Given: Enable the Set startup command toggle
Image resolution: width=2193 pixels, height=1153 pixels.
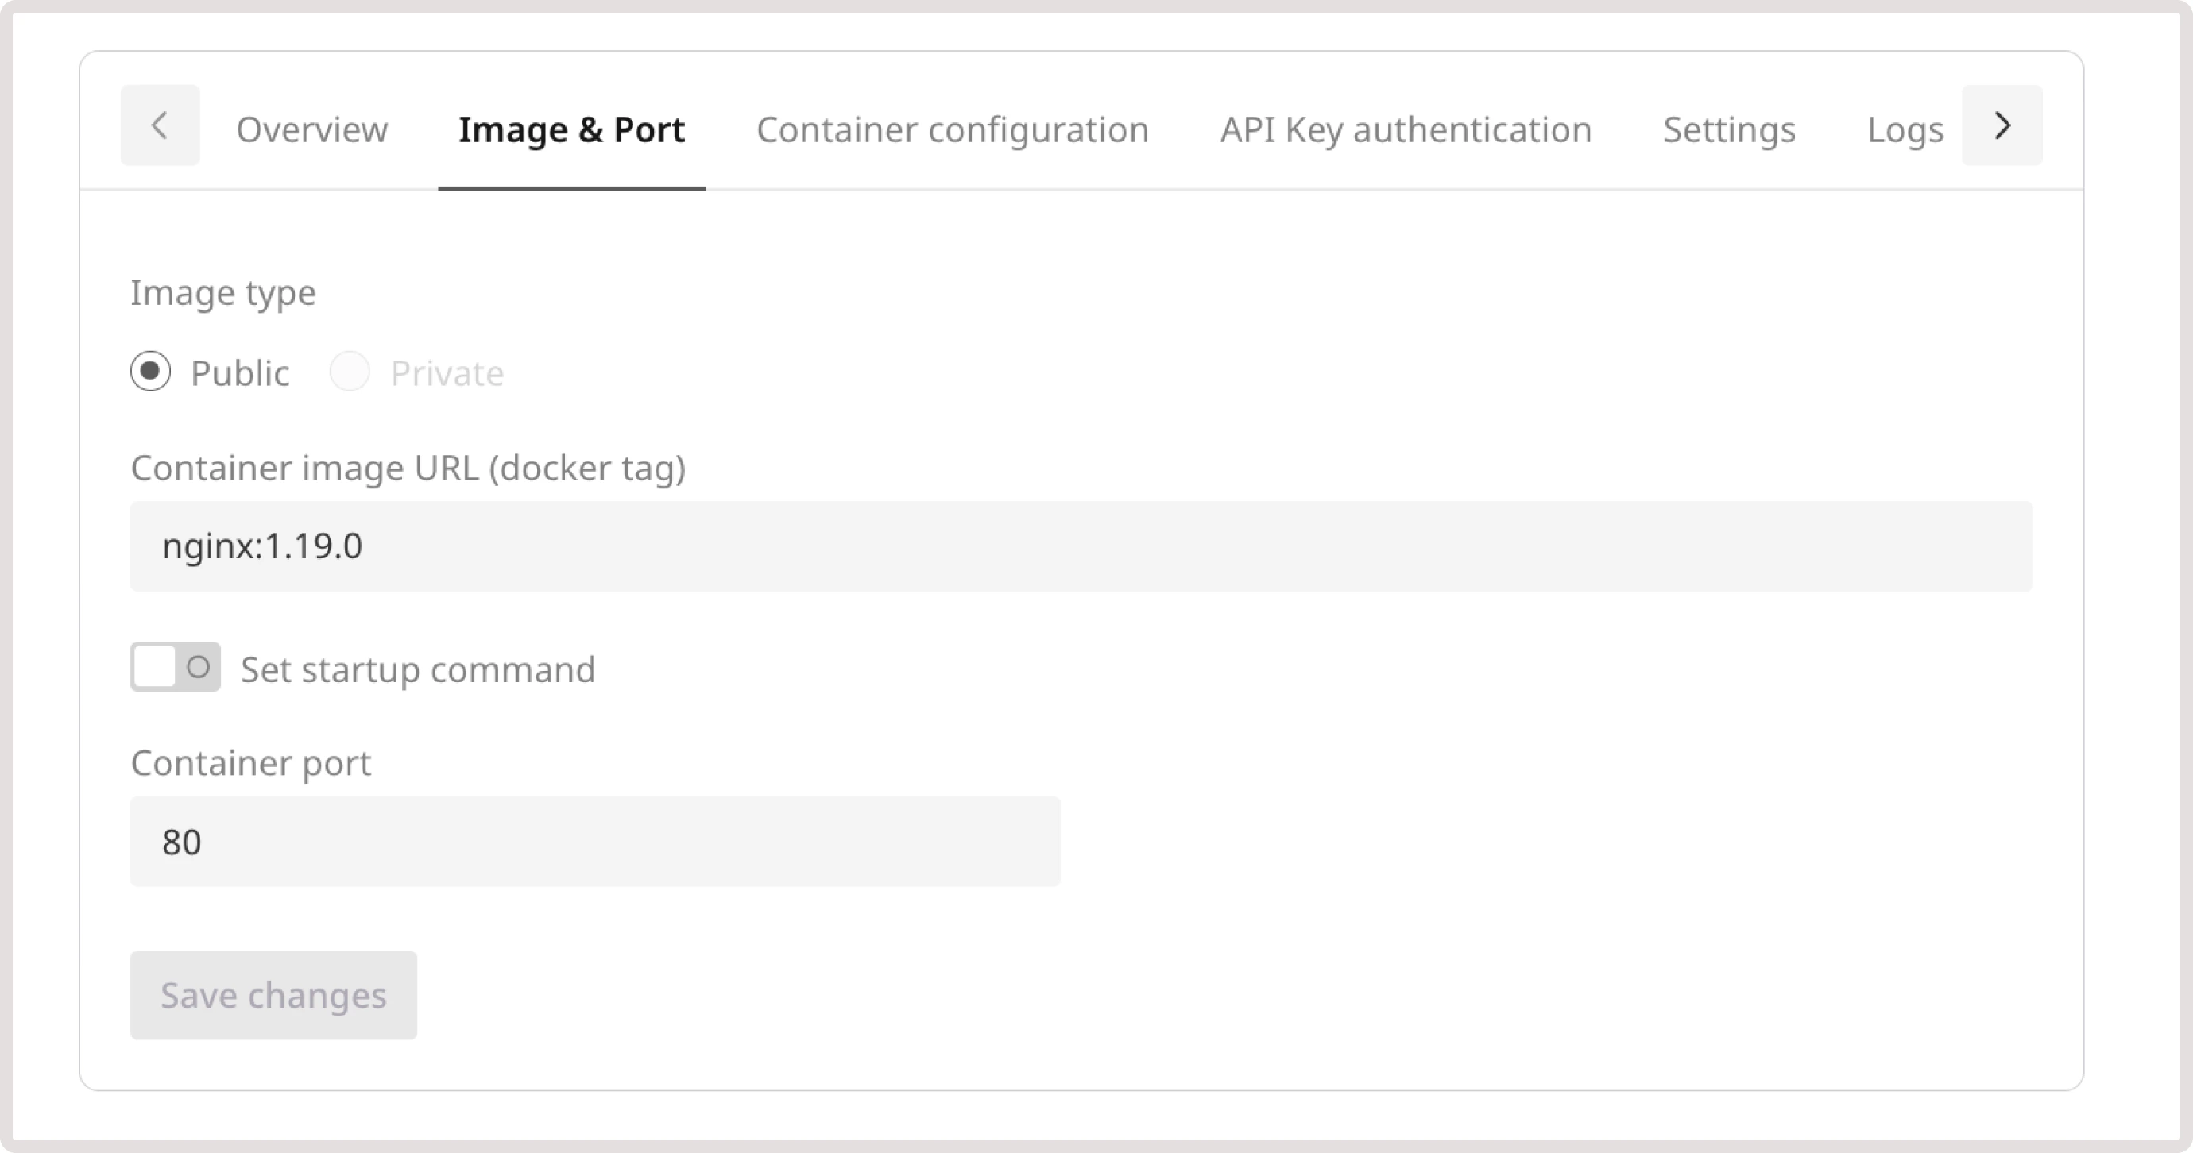Looking at the screenshot, I should point(175,667).
